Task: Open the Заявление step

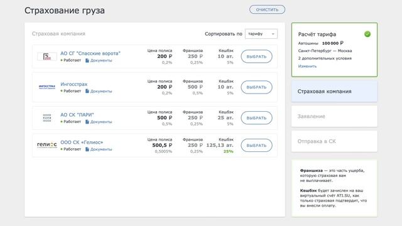Action: coord(334,116)
